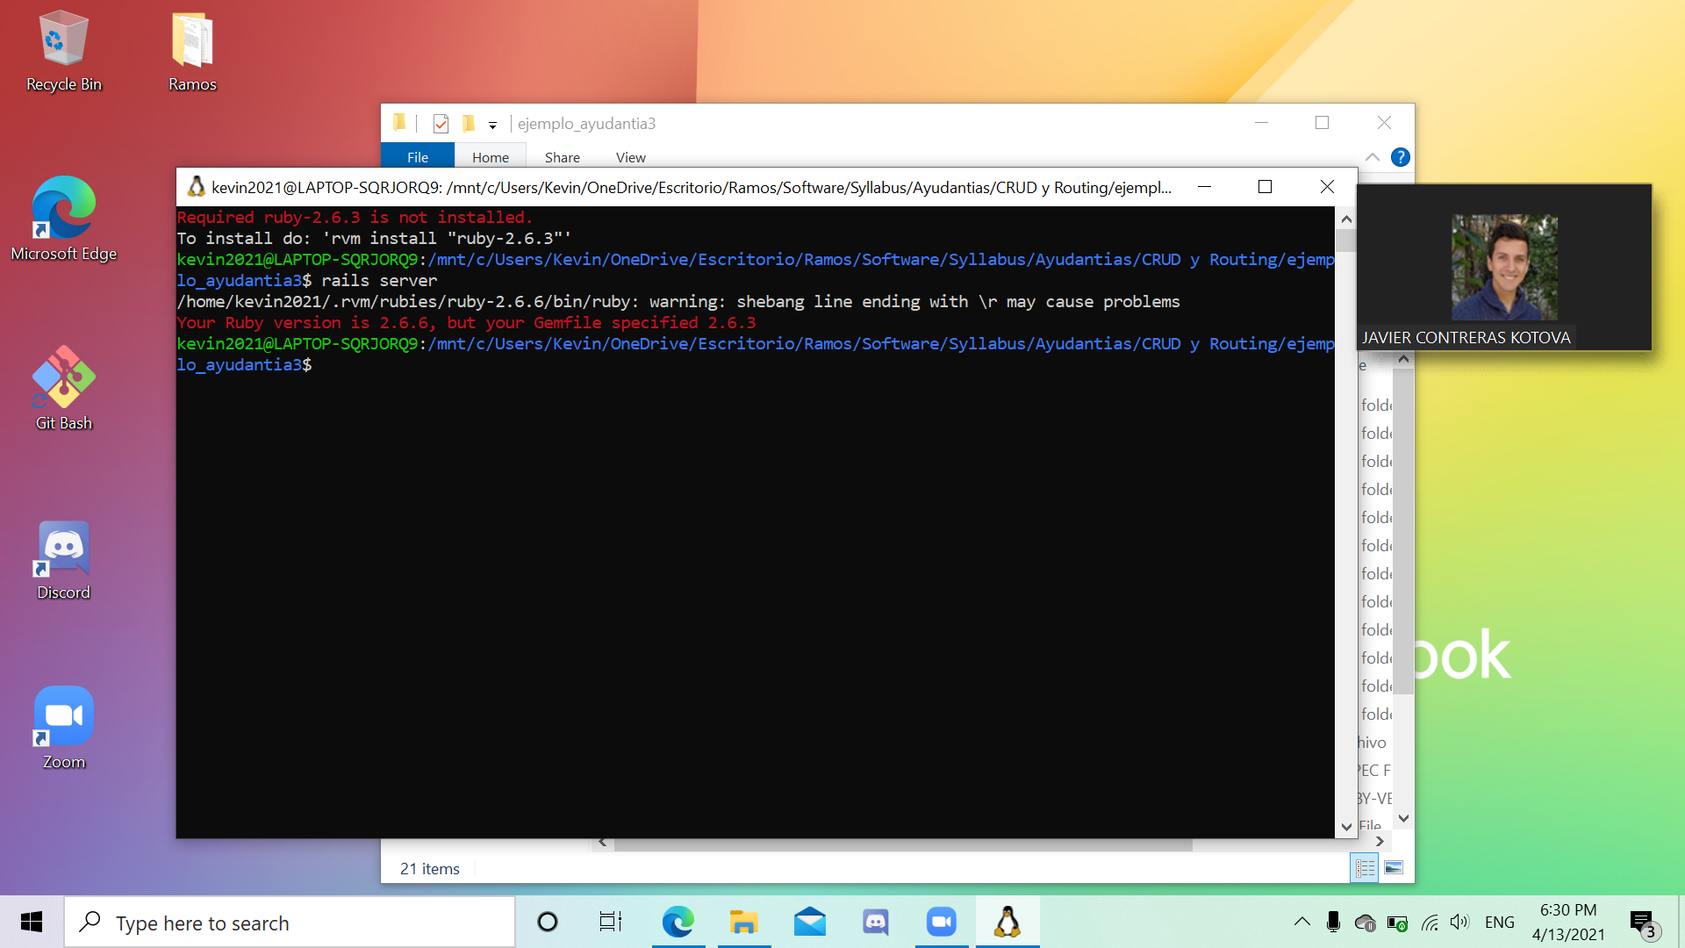
Task: Click the penguin icon in the terminal title bar
Action: [x=197, y=186]
